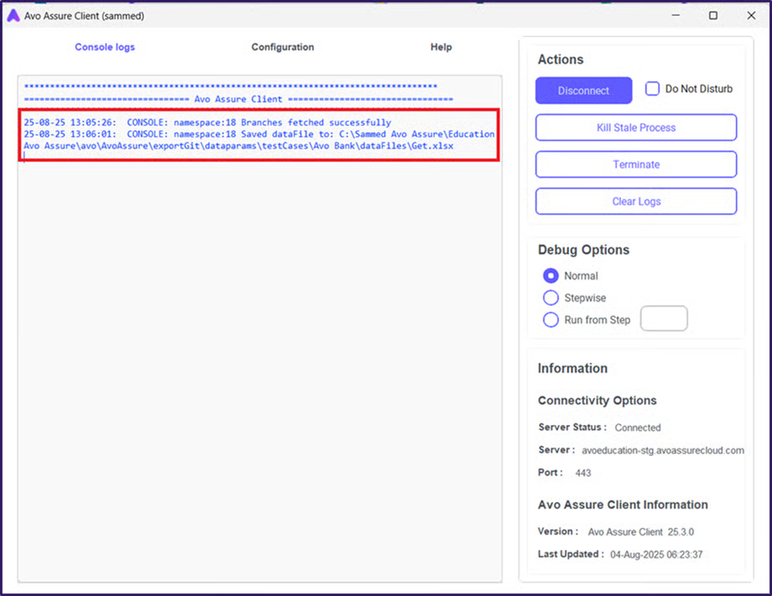Click the Run from Step number field
The width and height of the screenshot is (772, 596).
(x=664, y=319)
